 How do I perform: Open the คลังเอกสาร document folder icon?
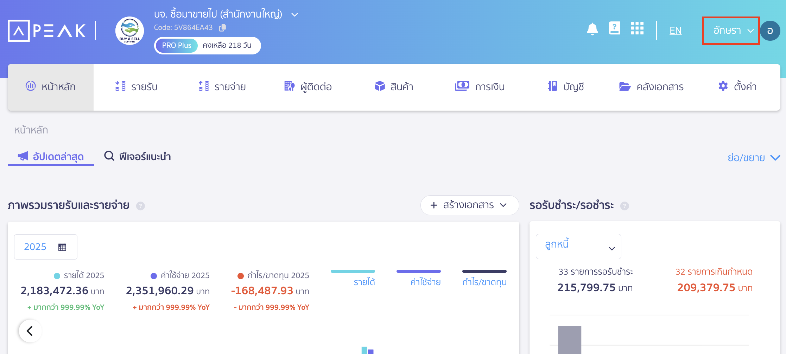click(x=625, y=86)
